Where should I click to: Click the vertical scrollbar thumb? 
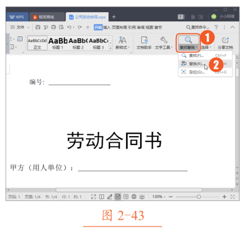pos(237,72)
